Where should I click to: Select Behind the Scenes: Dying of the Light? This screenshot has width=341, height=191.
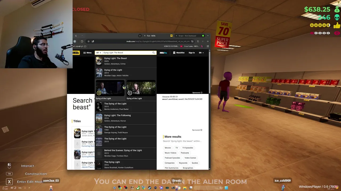(125, 153)
